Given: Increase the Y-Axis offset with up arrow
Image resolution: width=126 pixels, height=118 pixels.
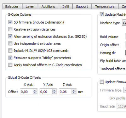Looking at the screenshot, I should click(54, 91).
